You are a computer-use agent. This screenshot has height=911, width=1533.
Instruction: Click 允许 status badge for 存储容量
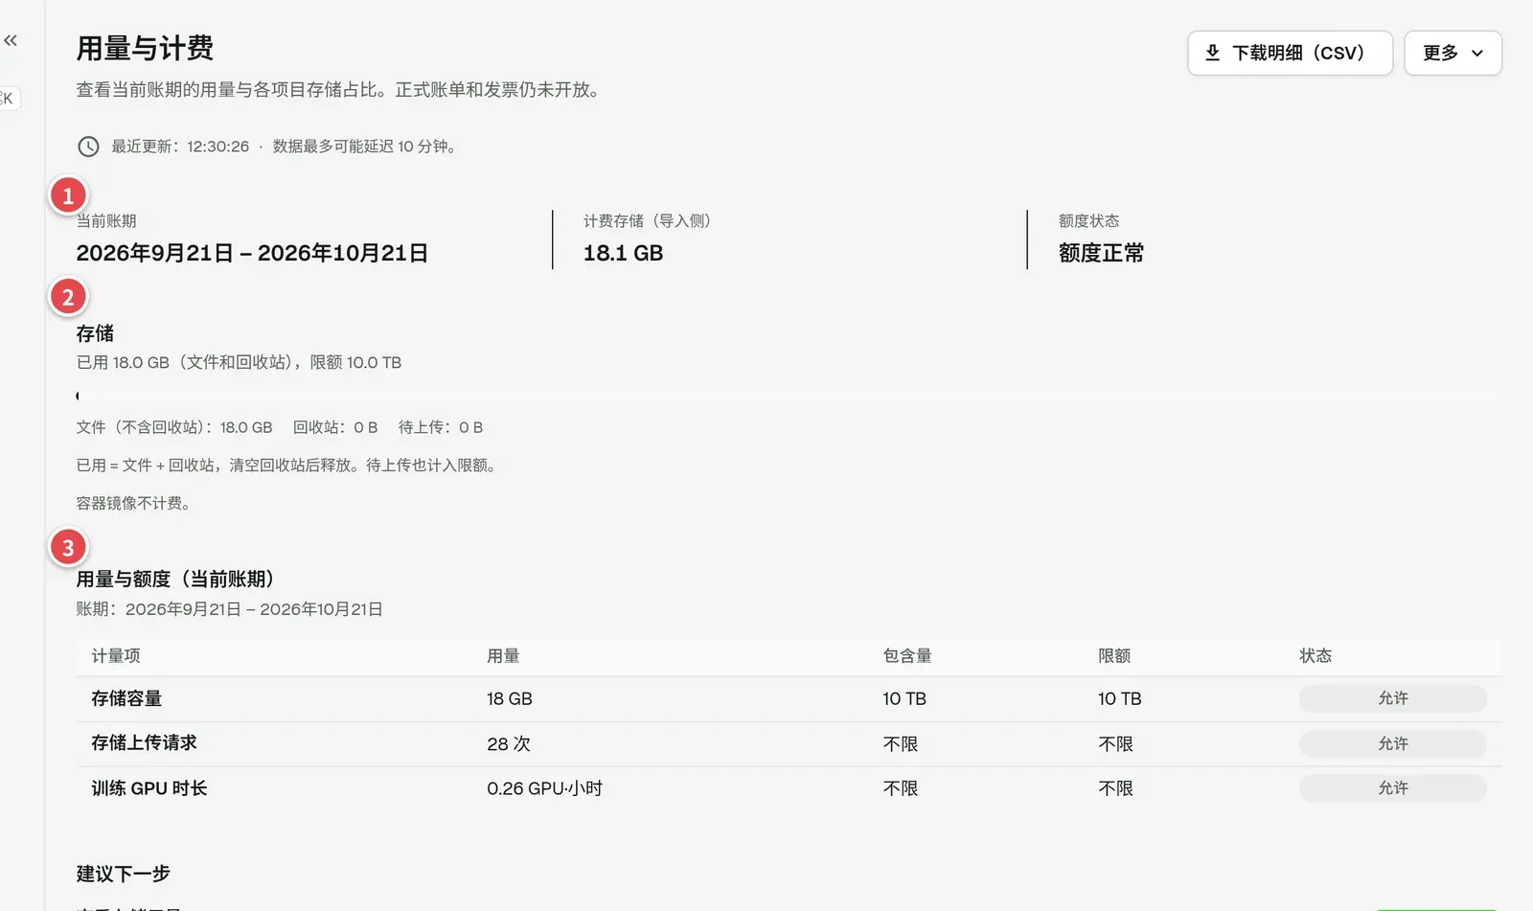click(1392, 698)
